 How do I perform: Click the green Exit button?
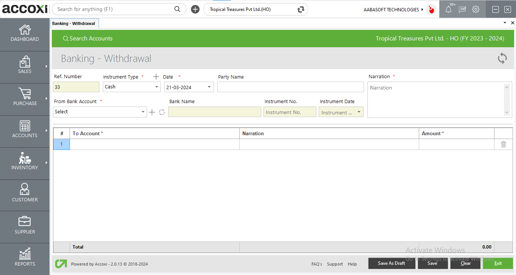pyautogui.click(x=497, y=263)
